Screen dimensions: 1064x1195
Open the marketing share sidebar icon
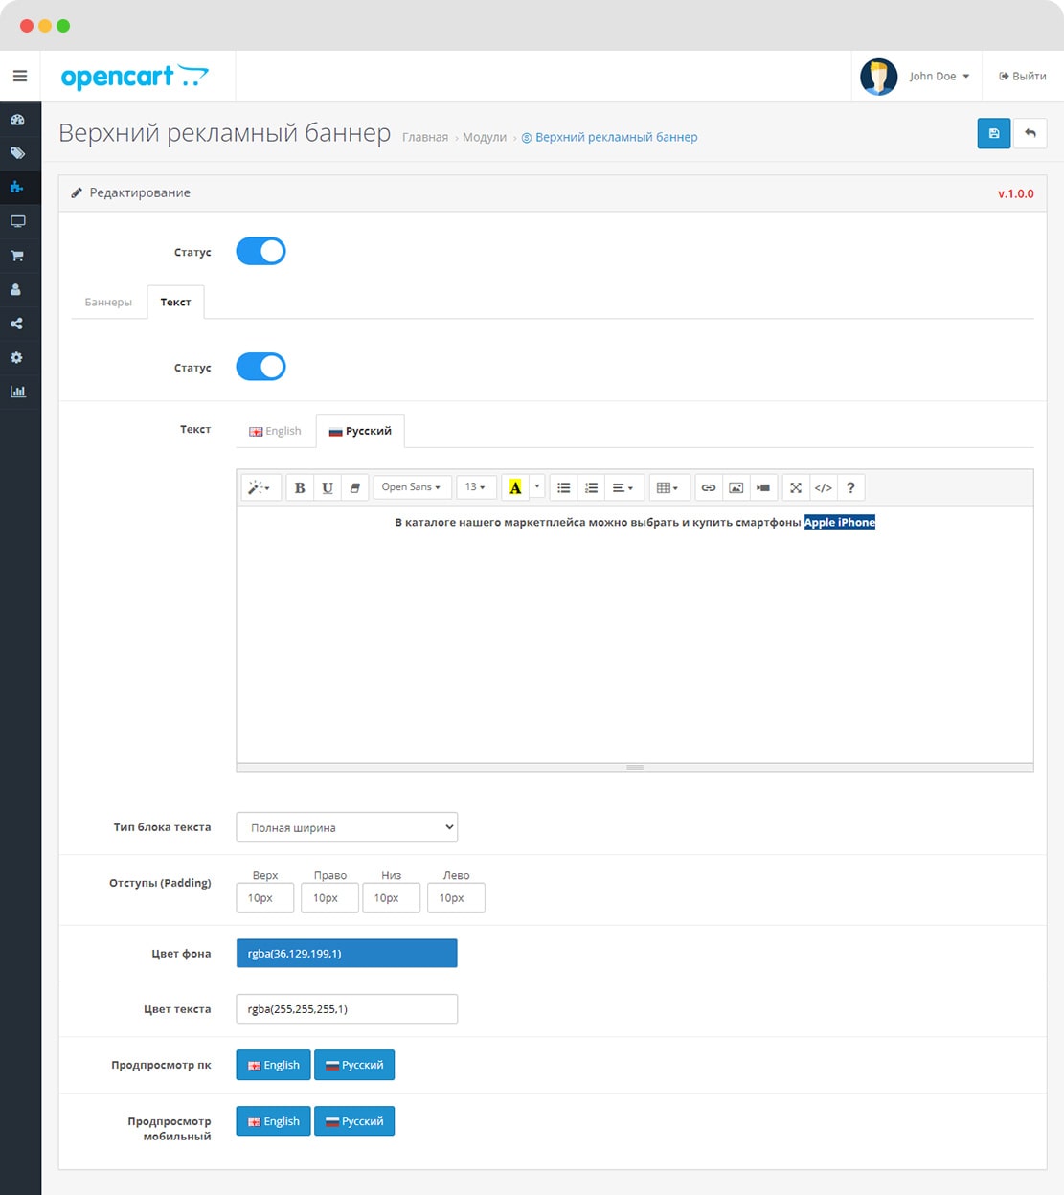17,324
